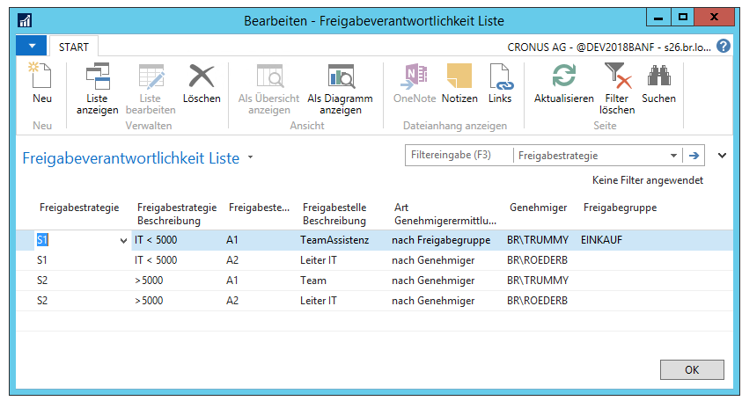This screenshot has width=742, height=401.
Task: Open the Freigabestrategie filter field dropdown
Action: pos(673,156)
